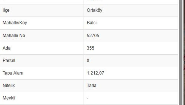Click the Mevkii row label

pyautogui.click(x=9, y=98)
